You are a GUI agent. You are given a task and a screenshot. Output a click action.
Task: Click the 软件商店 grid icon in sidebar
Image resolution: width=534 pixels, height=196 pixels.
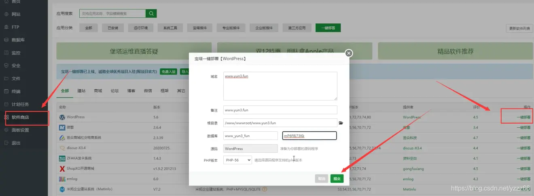click(x=6, y=117)
